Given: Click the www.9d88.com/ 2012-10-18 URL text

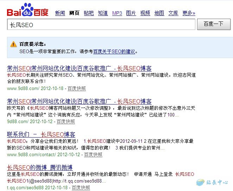Looking at the screenshot, I should (35, 89).
